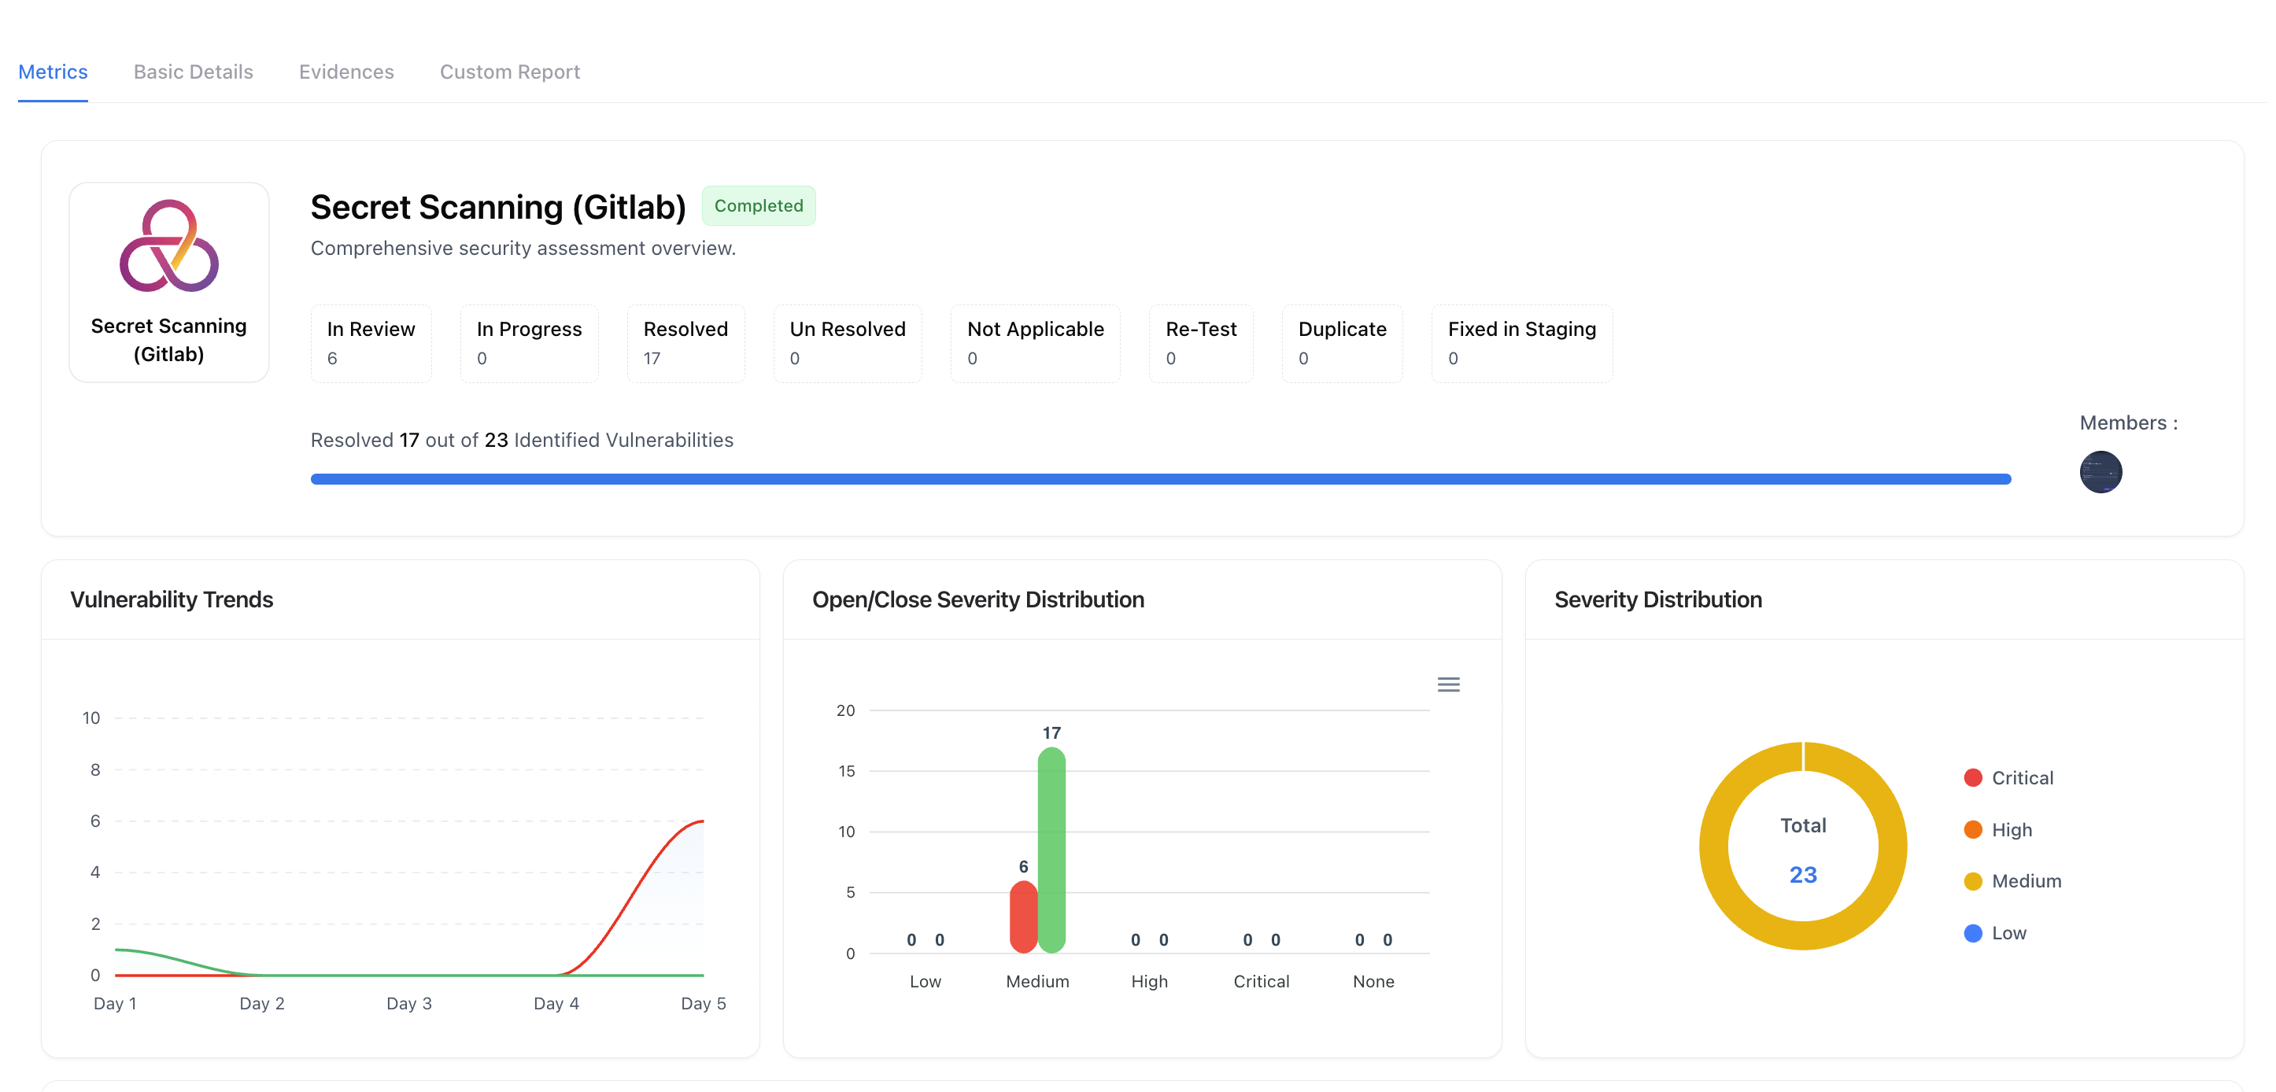Click the Basic Details link
This screenshot has width=2276, height=1092.
click(x=194, y=72)
